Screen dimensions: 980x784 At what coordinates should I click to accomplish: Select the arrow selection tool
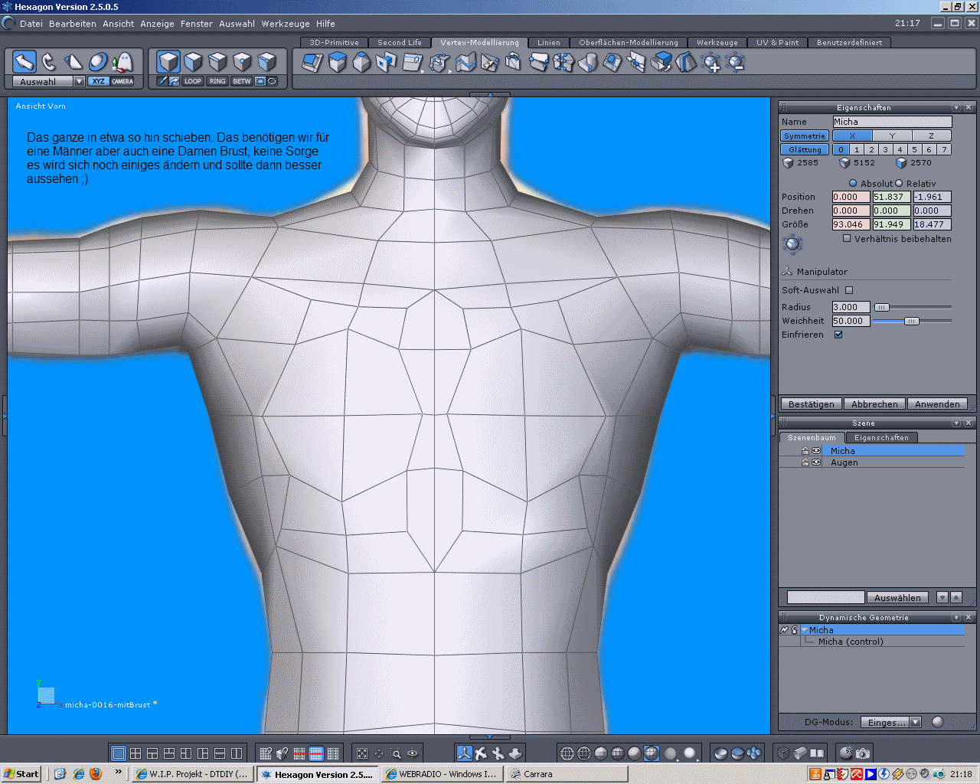pos(24,62)
